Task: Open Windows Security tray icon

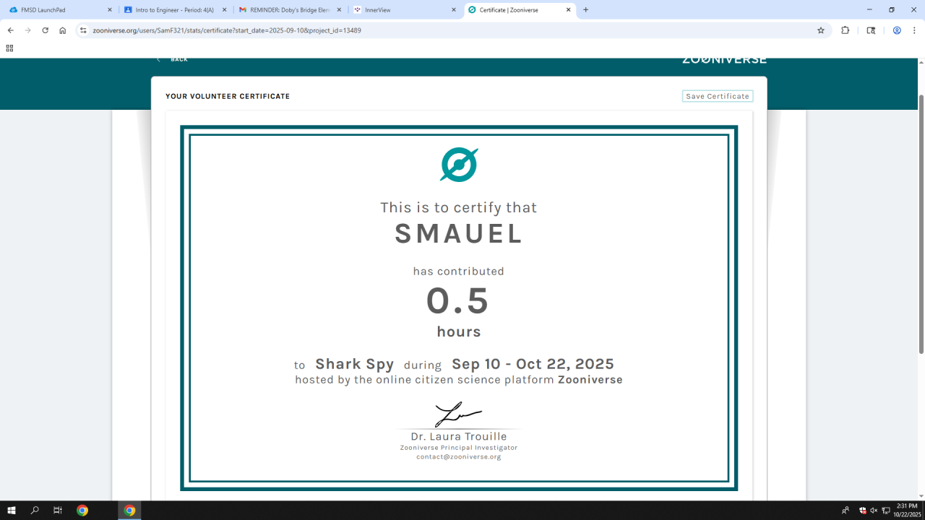Action: [862, 511]
